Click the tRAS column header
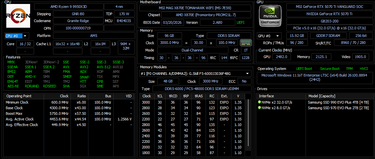The height and width of the screenshot is (159, 375). click(x=199, y=96)
